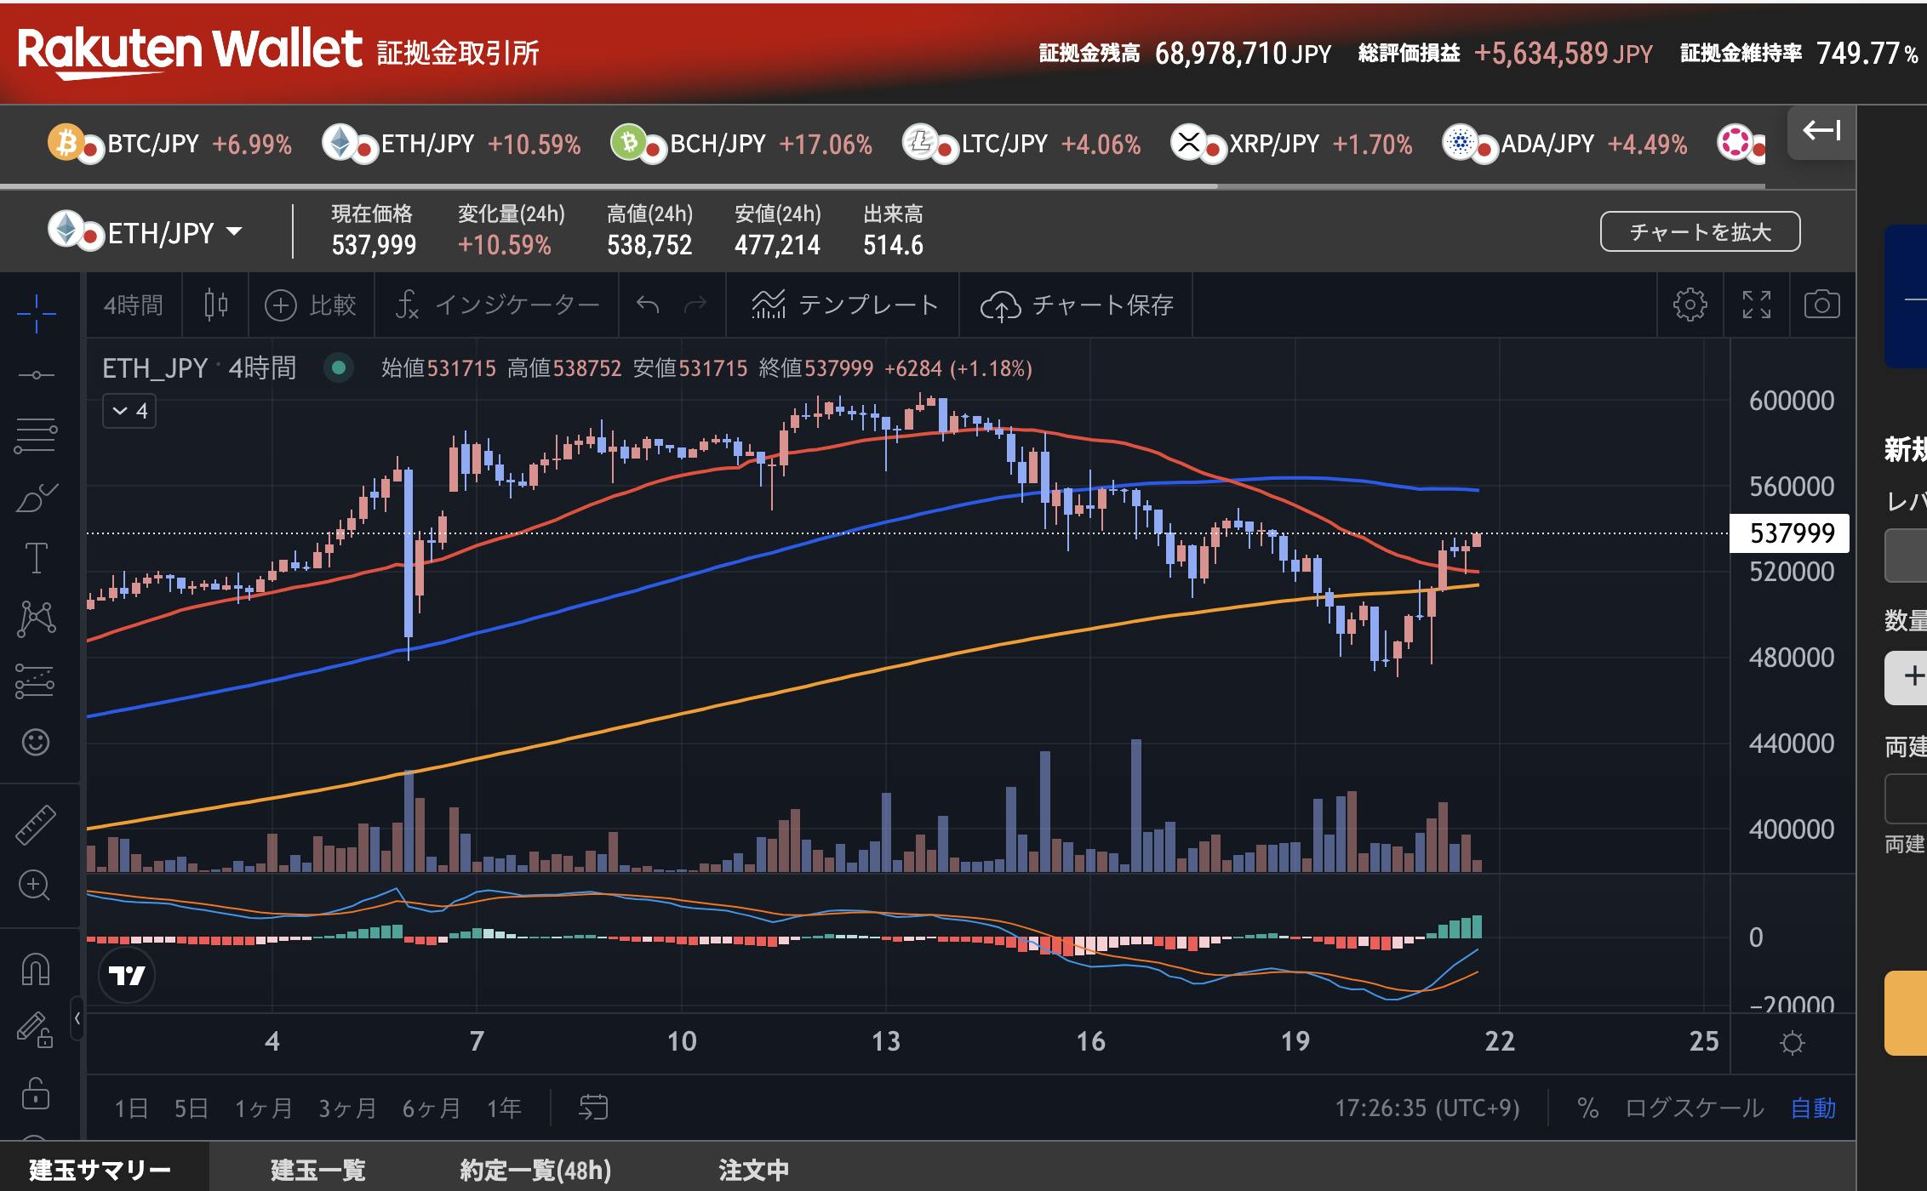
Task: Switch to the 注文中 tab
Action: (x=753, y=1170)
